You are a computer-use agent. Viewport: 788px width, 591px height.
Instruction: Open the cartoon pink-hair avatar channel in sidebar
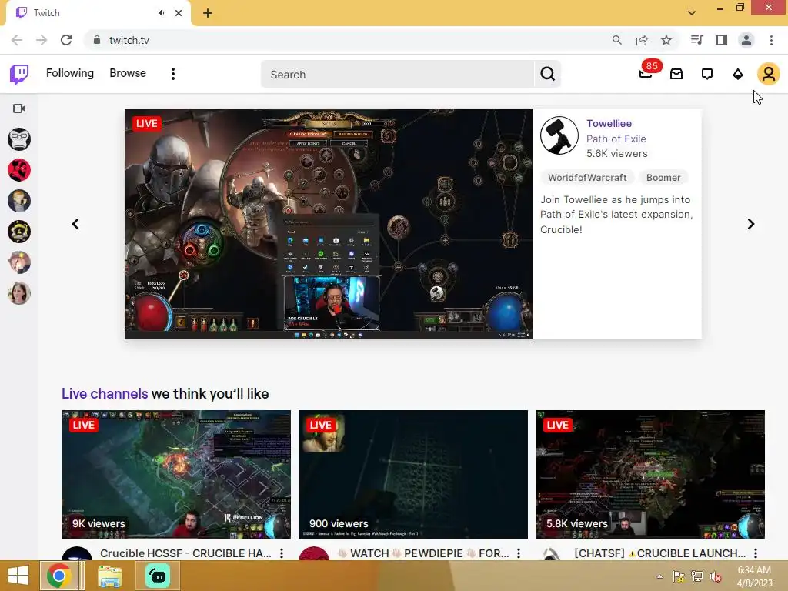[19, 262]
